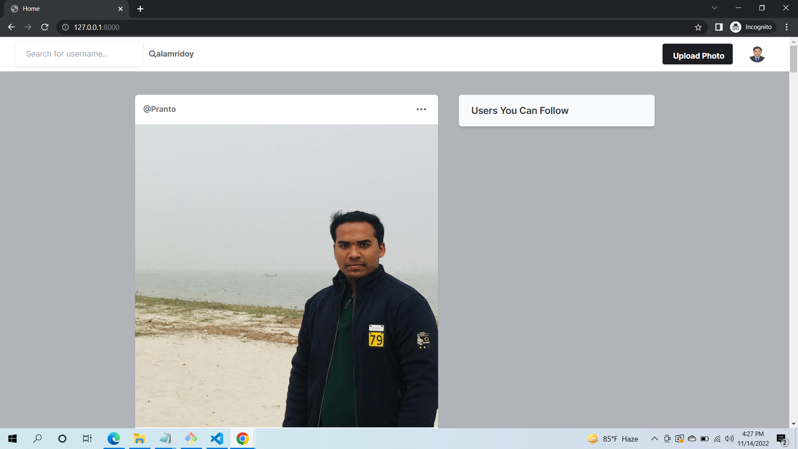
Task: Toggle the reader mode icon in the toolbar
Action: (719, 27)
